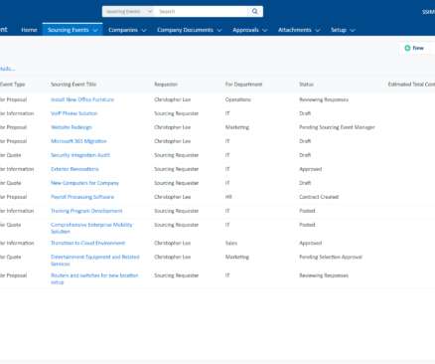Expand the Sourcing Events tab chevron
The height and width of the screenshot is (364, 435).
(95, 30)
